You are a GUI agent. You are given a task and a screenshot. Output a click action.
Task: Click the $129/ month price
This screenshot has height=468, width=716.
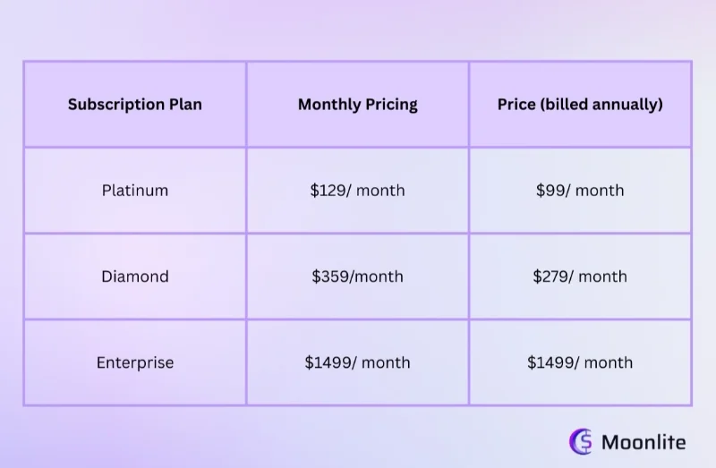click(x=357, y=191)
